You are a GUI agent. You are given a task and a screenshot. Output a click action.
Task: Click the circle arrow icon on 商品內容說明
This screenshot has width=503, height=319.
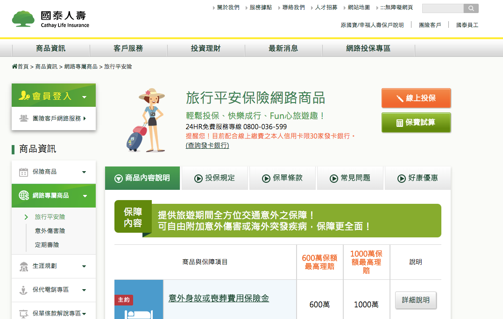pos(119,179)
